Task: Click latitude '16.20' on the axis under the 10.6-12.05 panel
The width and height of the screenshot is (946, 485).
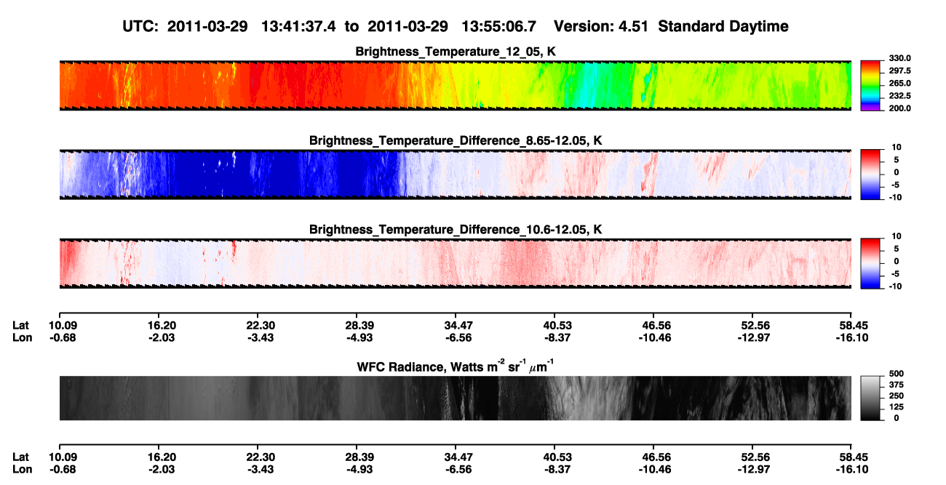Action: [x=158, y=326]
